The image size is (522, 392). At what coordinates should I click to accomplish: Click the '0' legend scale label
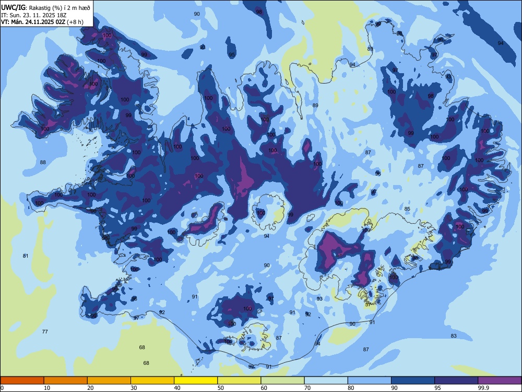point(2,388)
